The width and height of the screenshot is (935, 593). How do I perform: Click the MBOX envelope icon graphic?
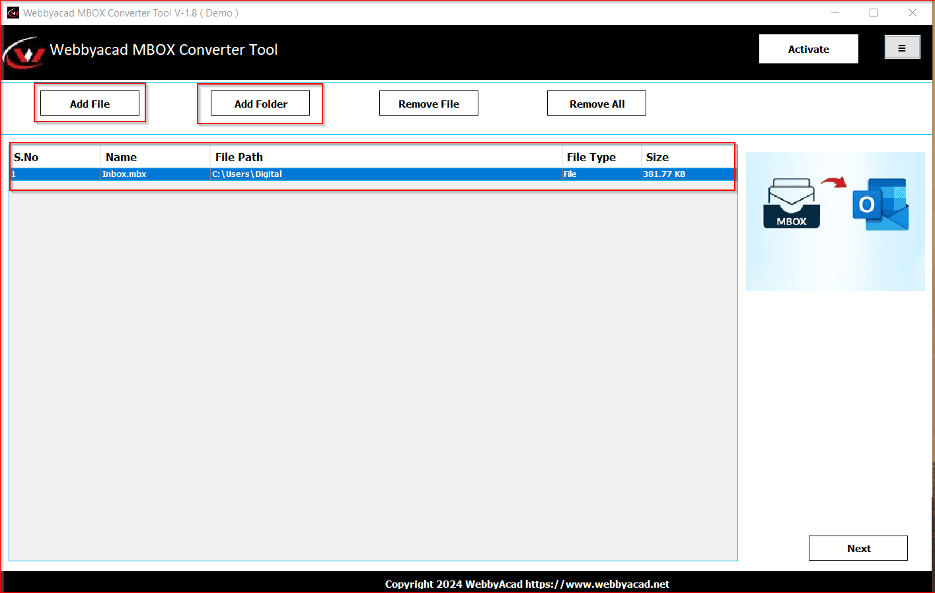tap(791, 201)
